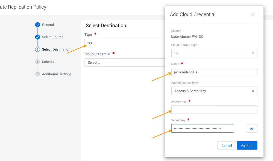This screenshot has height=161, width=273.
Task: Click the General step checkmark icon
Action: (38, 25)
